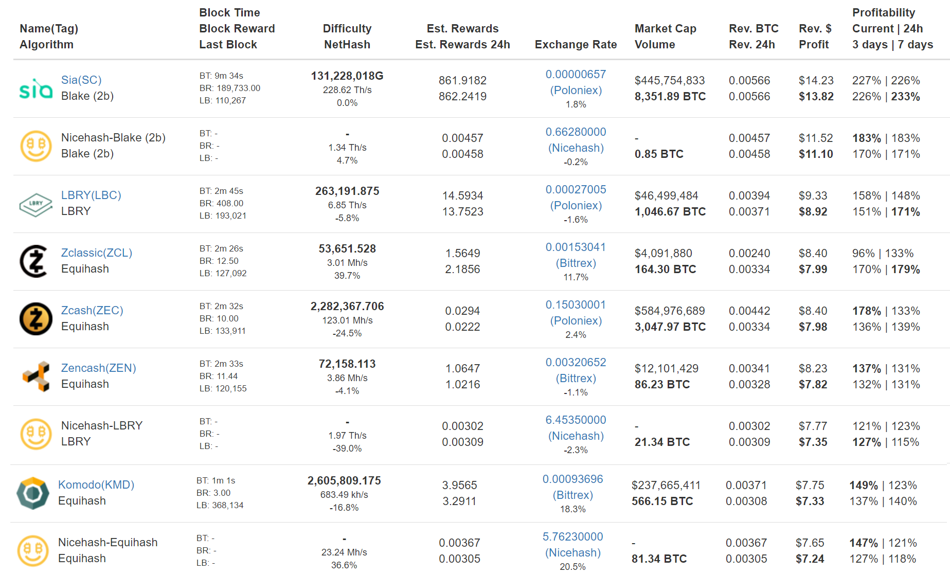
Task: Click the Name(Tag) column header
Action: pos(49,29)
